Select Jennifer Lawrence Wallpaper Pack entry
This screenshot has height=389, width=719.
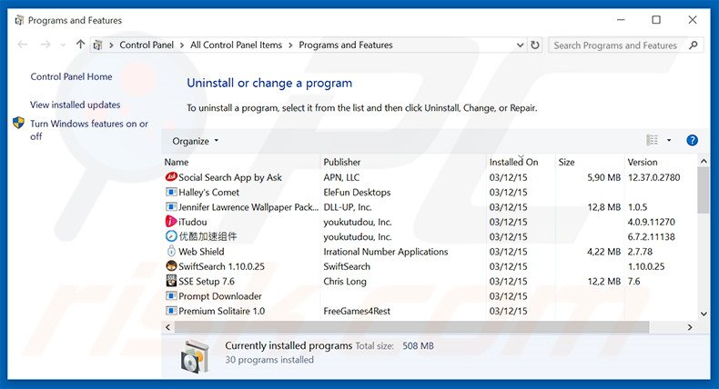click(x=248, y=207)
